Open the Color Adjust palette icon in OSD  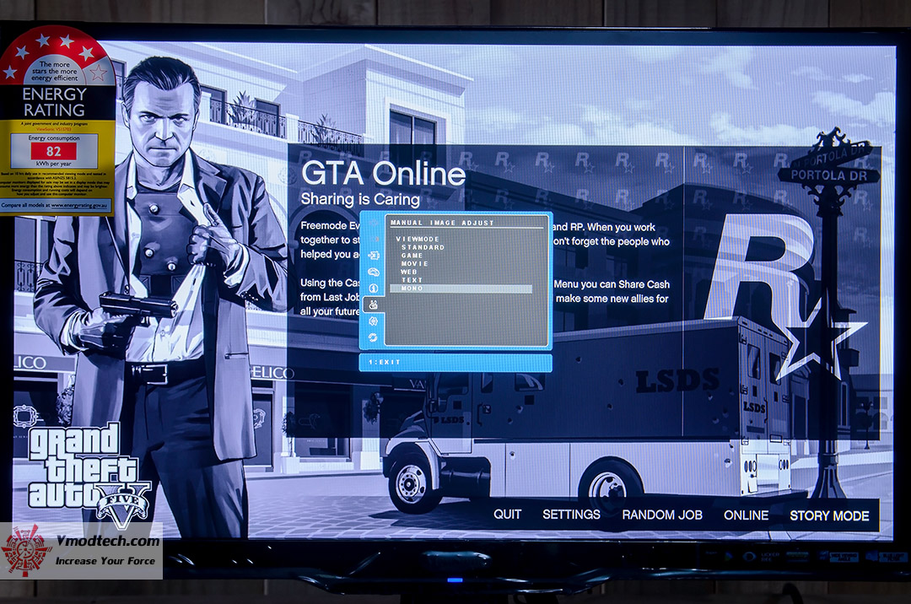(x=374, y=272)
